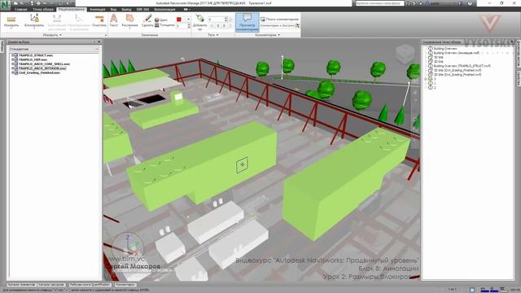The height and width of the screenshot is (293, 521).
Task: Switch to the Точка обзора ribbon tab
Action: [43, 9]
